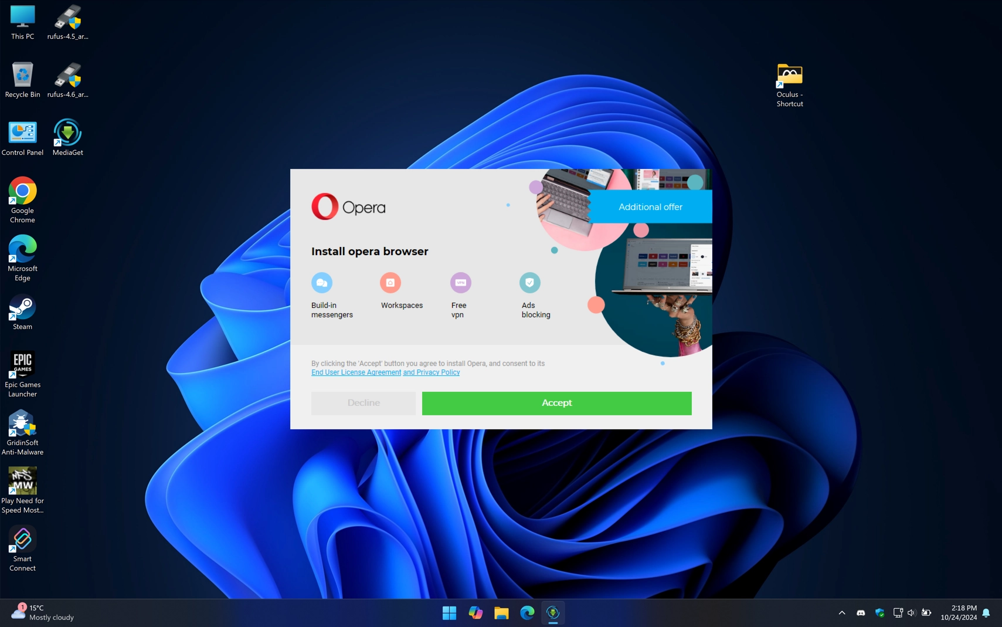The height and width of the screenshot is (627, 1002).
Task: Click the Ads blocking feature icon
Action: click(529, 282)
